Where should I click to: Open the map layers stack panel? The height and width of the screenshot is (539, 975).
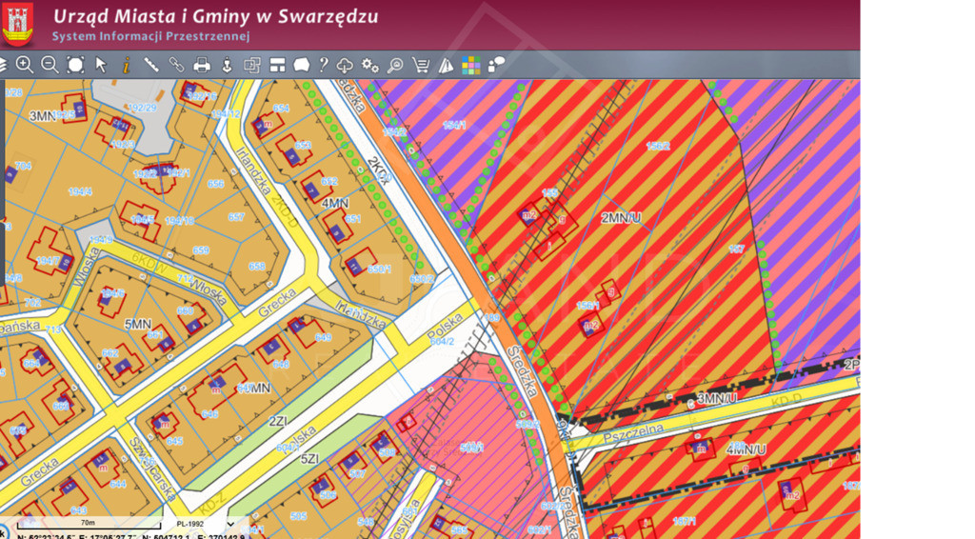3,65
